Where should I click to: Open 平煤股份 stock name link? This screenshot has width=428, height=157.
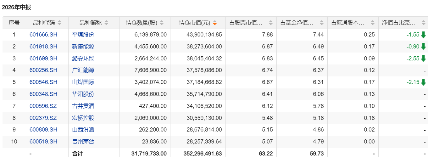(83, 35)
